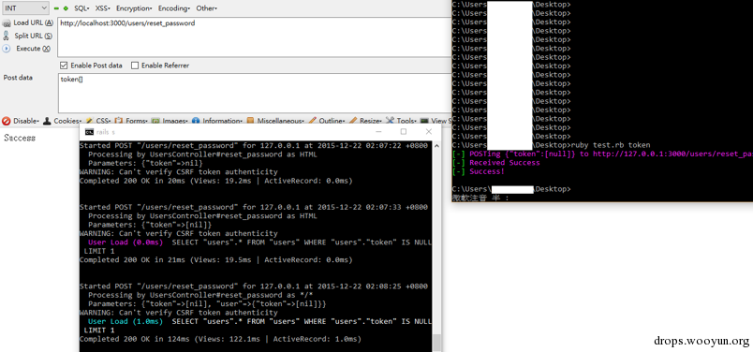Click the Cookies person icon

tap(47, 121)
